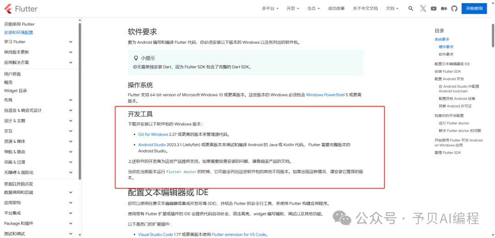Jump to 配置文本编辑器或 IDE in contents
Screen dimensions: 495x238
452,64
